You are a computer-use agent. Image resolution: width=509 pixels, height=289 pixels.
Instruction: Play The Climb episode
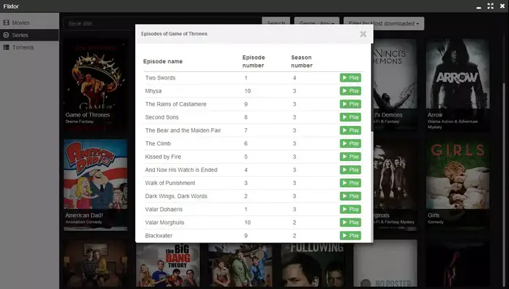click(x=350, y=143)
